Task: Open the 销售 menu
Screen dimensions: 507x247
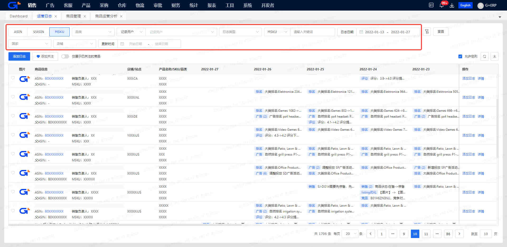Action: [32, 5]
